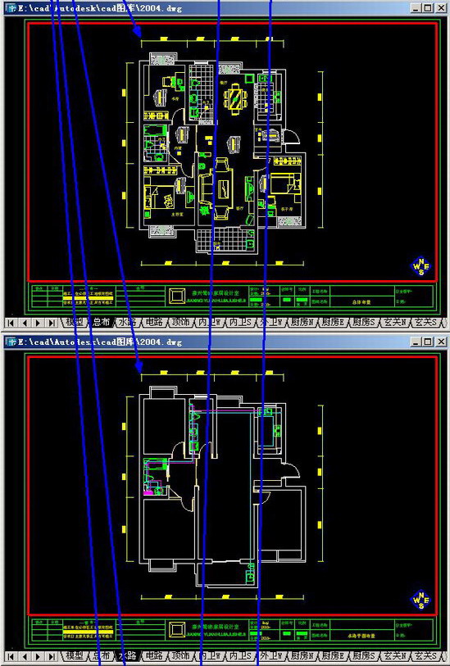Switch to 模型 tab in upper window

pyautogui.click(x=75, y=323)
